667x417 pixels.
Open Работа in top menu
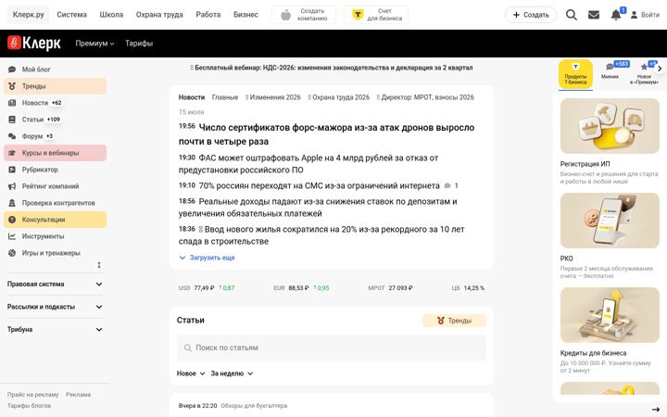(x=208, y=15)
